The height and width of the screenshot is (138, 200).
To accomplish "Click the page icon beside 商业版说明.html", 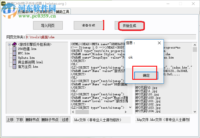I will [x=14, y=62].
